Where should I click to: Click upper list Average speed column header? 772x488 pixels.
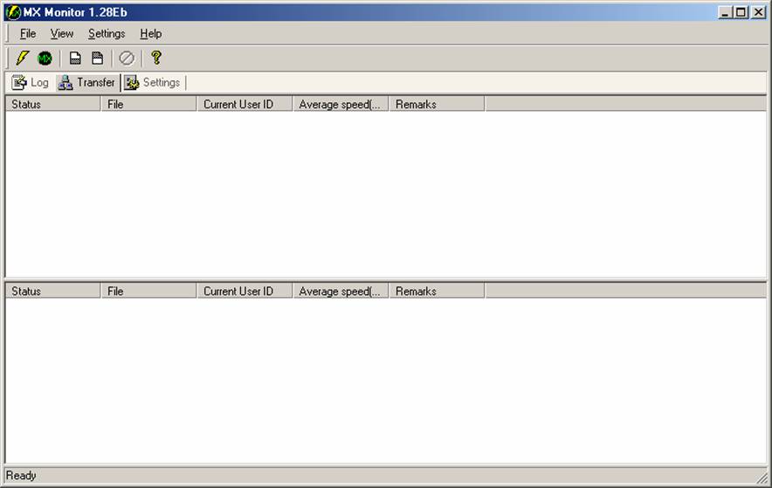point(341,104)
